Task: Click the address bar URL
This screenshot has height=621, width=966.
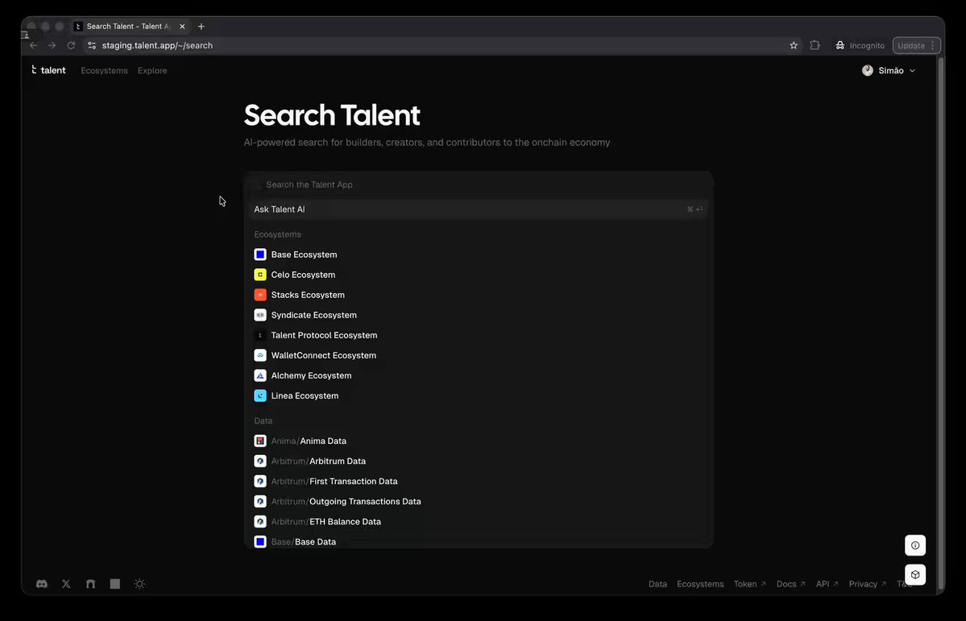Action: (157, 46)
